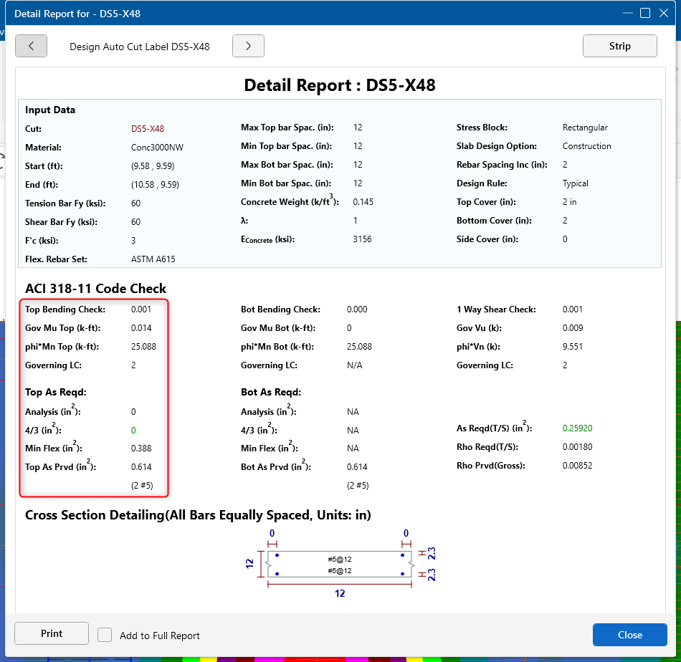Close the window using title bar X
The image size is (681, 662).
click(664, 13)
